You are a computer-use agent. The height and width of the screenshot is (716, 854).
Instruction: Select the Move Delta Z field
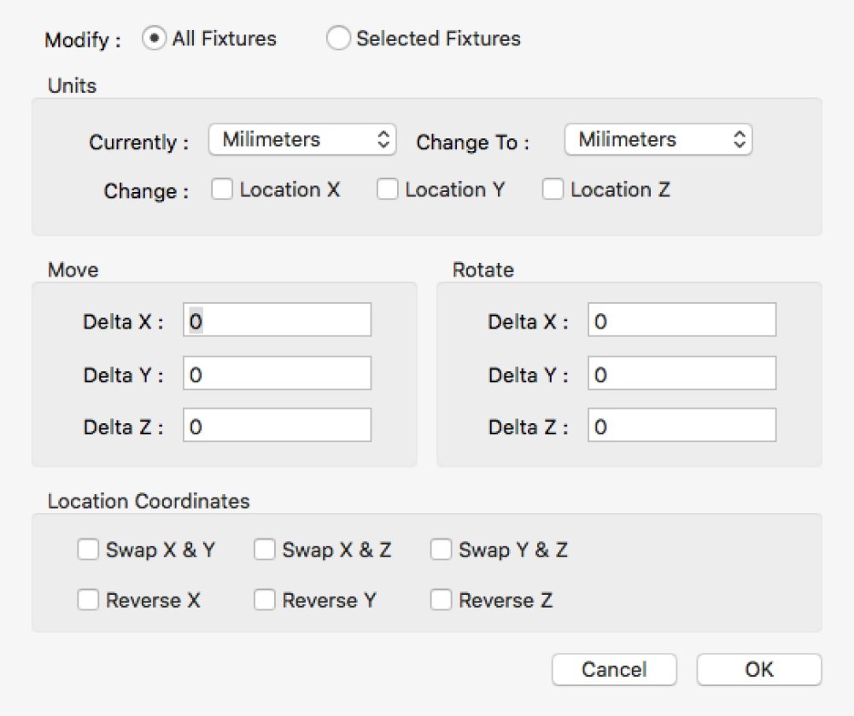point(278,426)
